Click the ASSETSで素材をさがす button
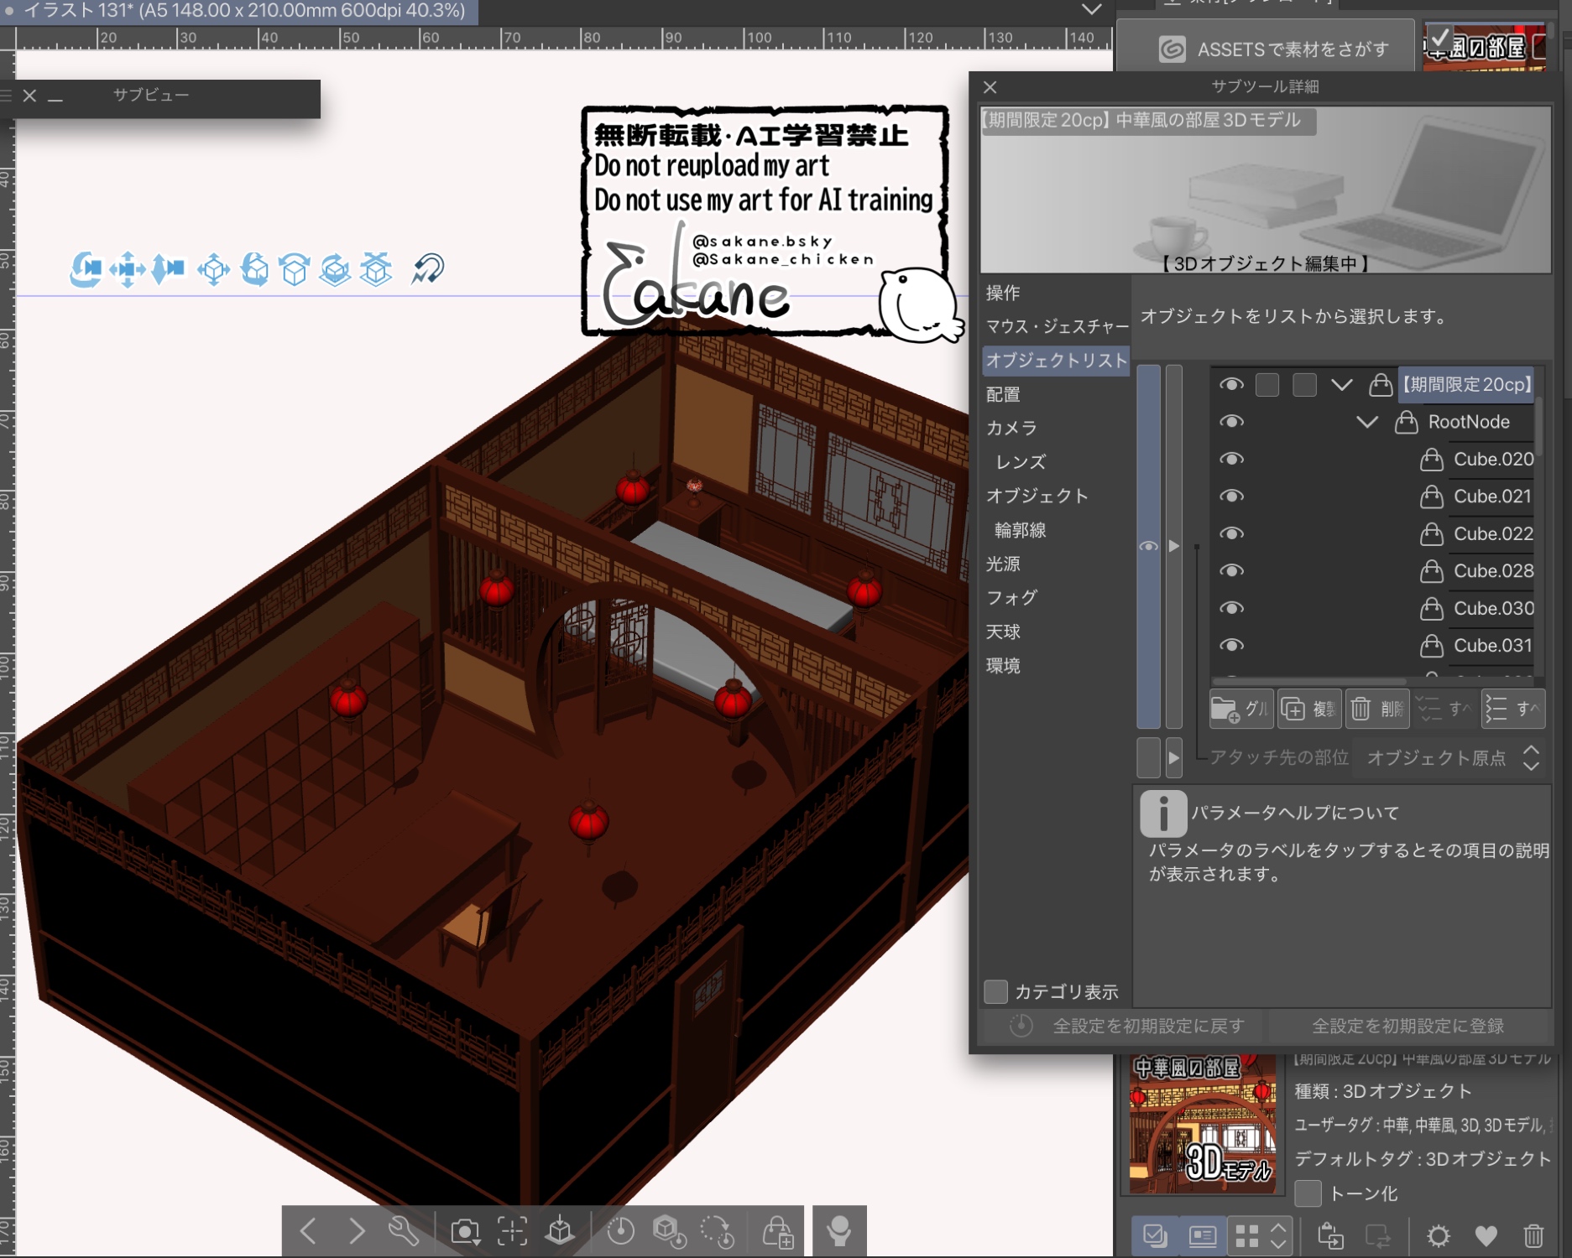Image resolution: width=1572 pixels, height=1258 pixels. click(x=1273, y=49)
